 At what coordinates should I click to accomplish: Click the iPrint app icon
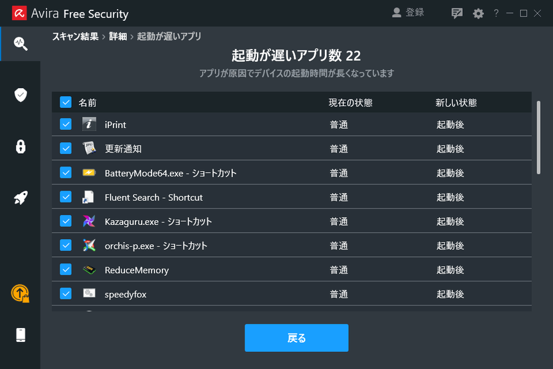pos(89,124)
